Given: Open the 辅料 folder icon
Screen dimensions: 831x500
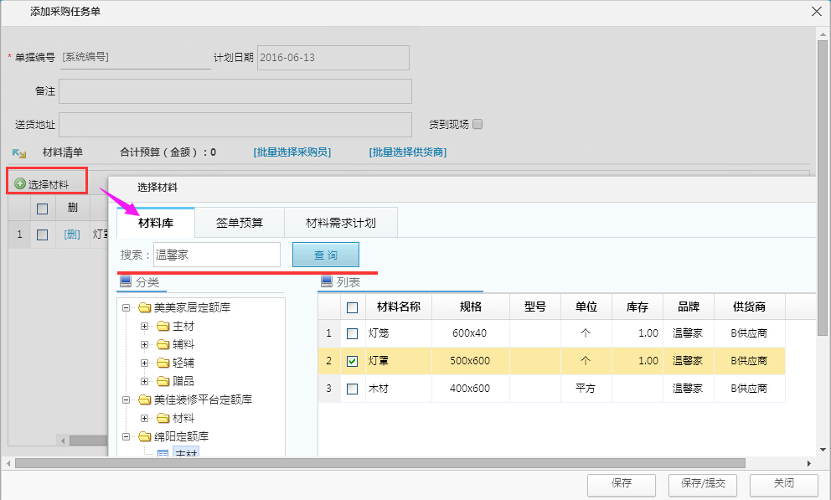Looking at the screenshot, I should (161, 344).
